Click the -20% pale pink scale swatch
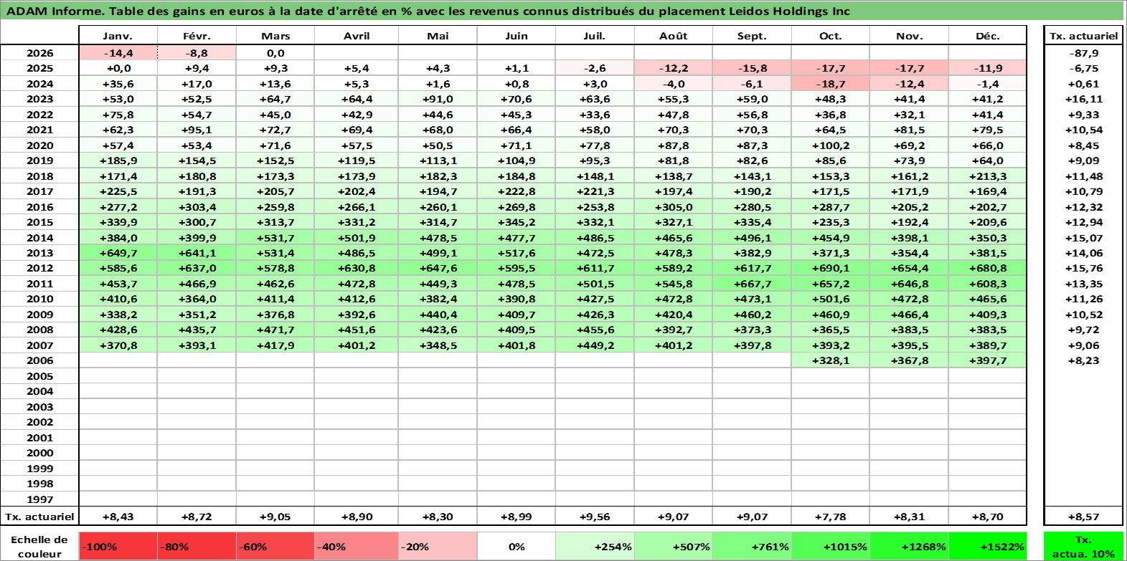1127x561 pixels. (x=437, y=546)
